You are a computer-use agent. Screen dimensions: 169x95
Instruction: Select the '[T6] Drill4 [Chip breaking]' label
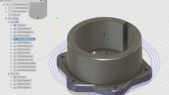coord(26,67)
